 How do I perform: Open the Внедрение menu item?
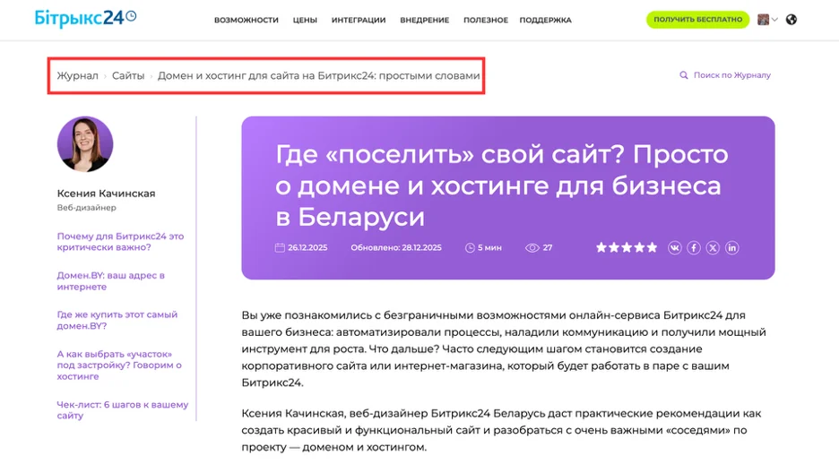[x=425, y=21]
